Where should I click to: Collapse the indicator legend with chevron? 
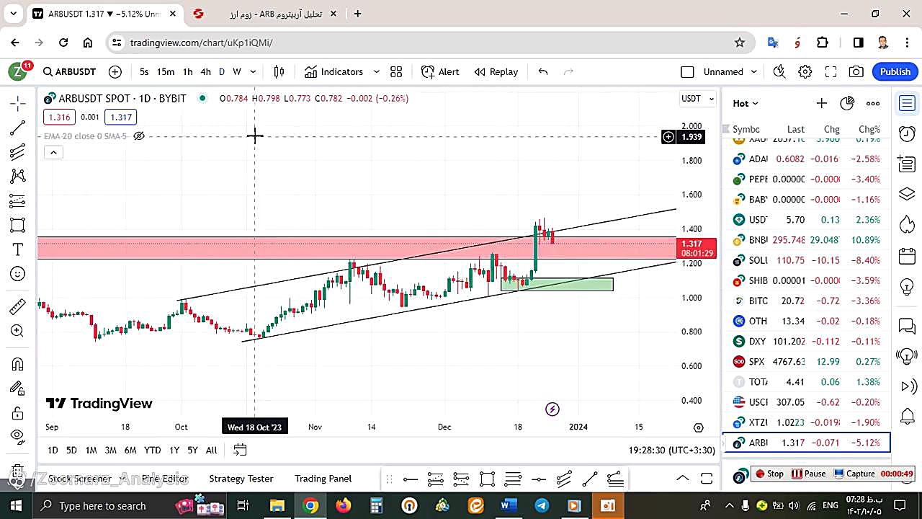pyautogui.click(x=53, y=152)
